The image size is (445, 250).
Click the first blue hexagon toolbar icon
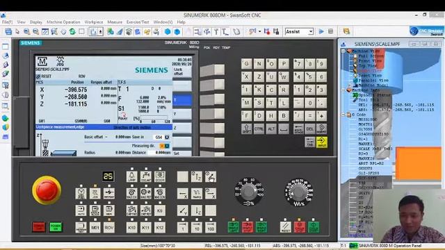click(x=168, y=31)
